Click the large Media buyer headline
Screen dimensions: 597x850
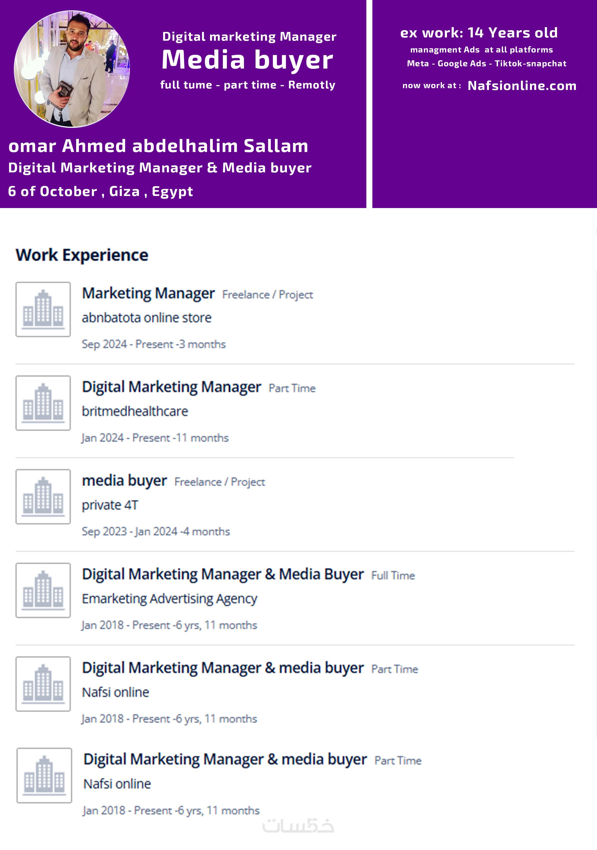click(247, 60)
